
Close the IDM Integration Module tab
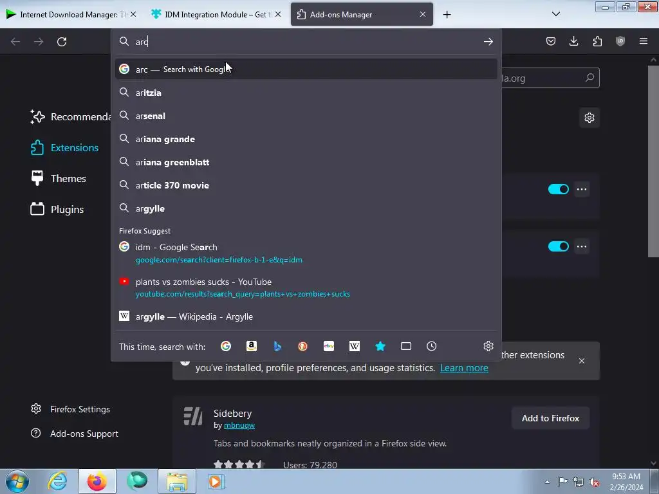pos(278,14)
